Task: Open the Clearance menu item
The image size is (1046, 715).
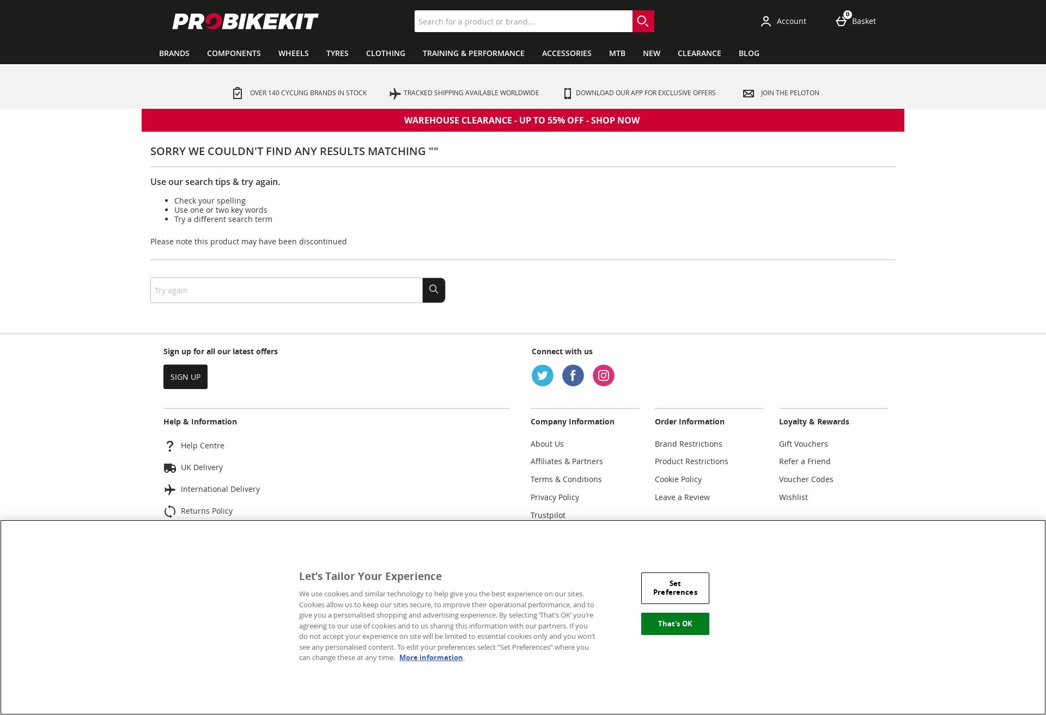Action: click(700, 53)
